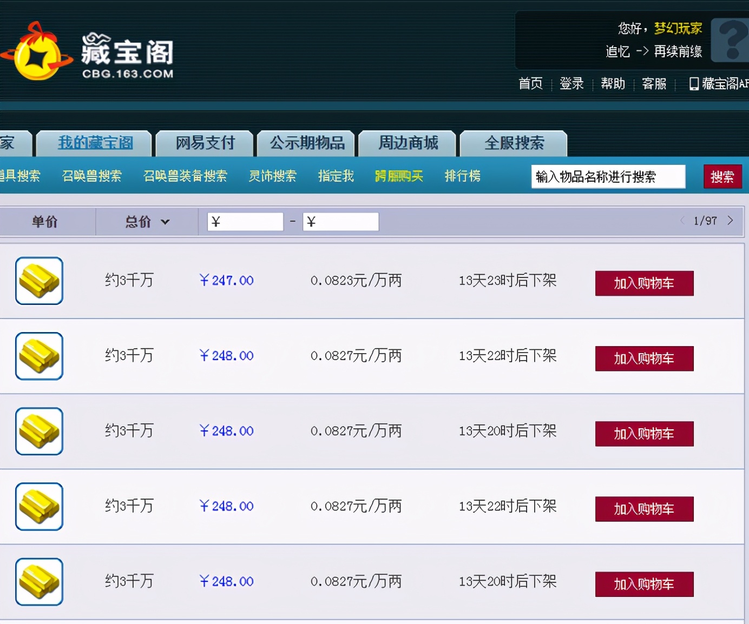The image size is (749, 624).
Task: Click the 13天23时后下架 expiry text
Action: 508,281
